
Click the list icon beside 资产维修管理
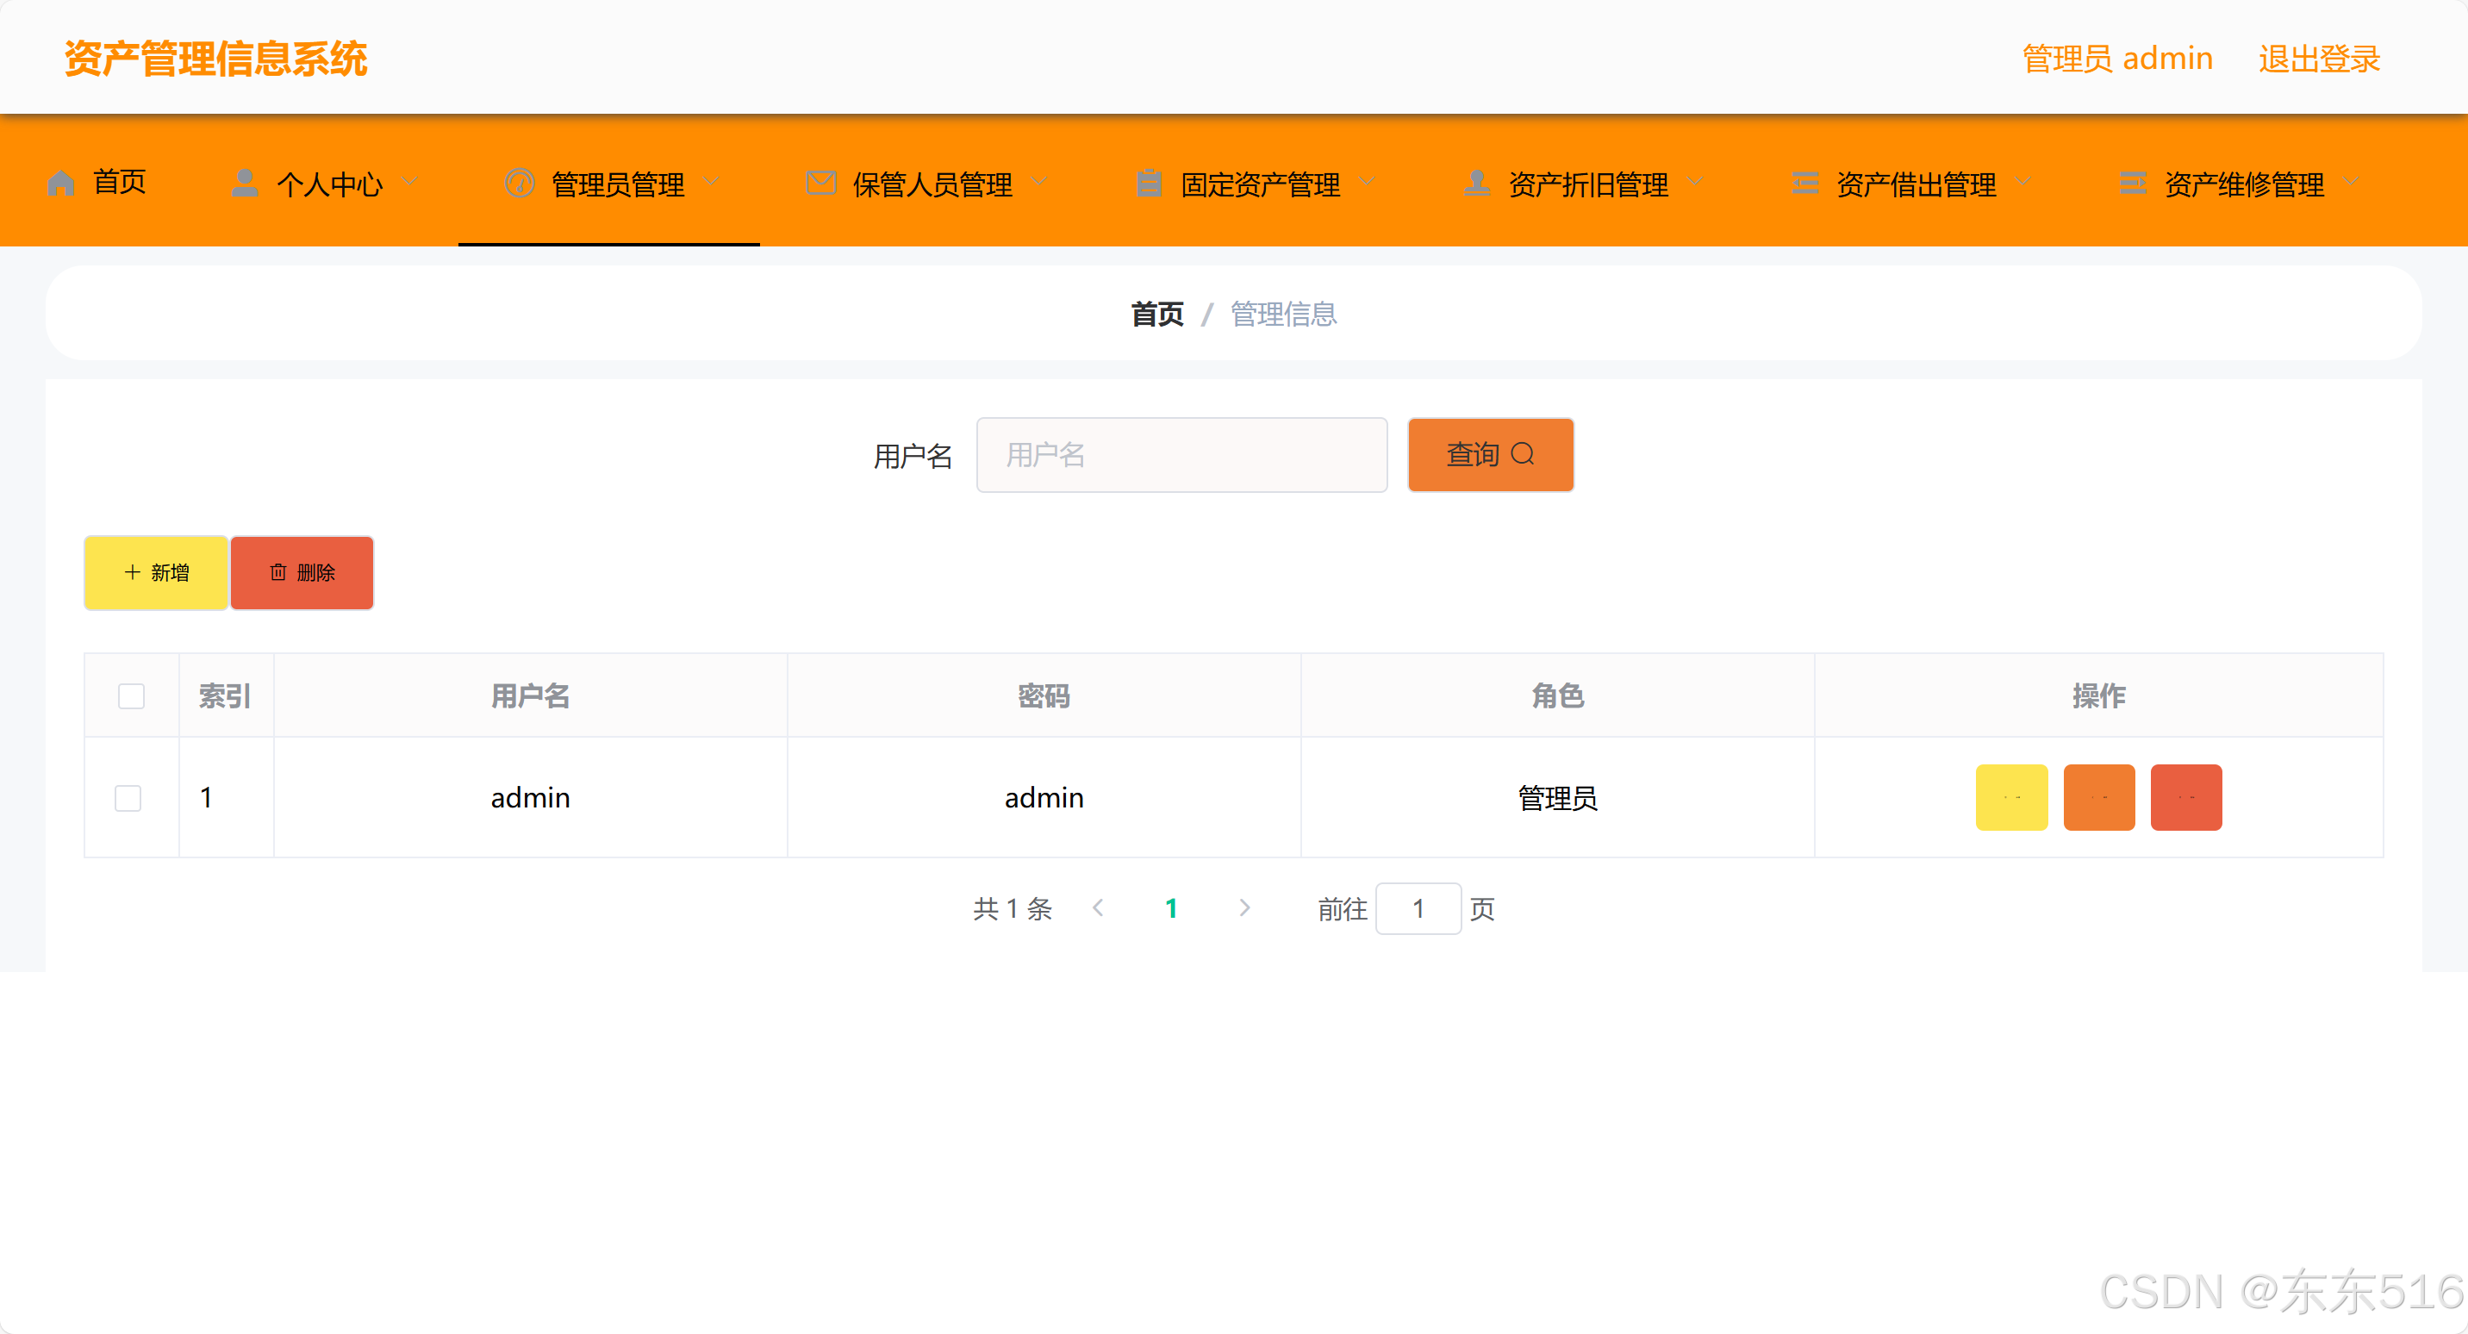click(x=2133, y=182)
